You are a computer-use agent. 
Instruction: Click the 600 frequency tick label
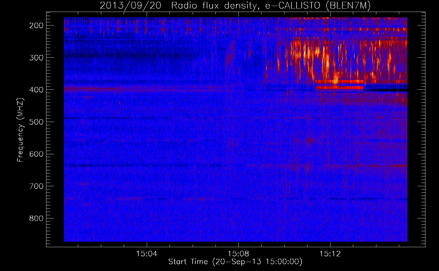pos(36,154)
